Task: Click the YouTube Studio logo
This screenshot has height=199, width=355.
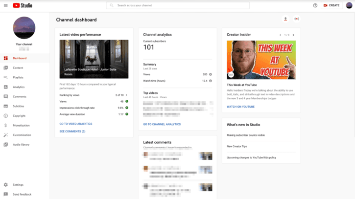Action: pos(23,5)
